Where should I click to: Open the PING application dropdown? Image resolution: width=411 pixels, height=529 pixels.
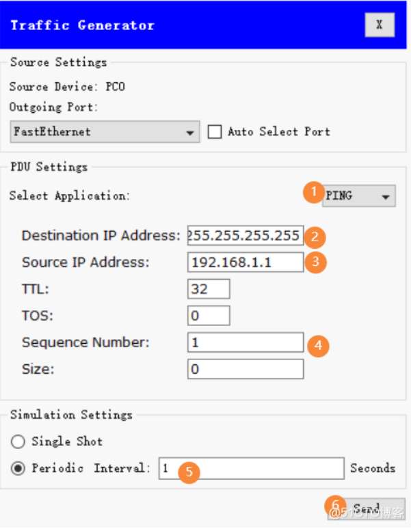(x=359, y=196)
